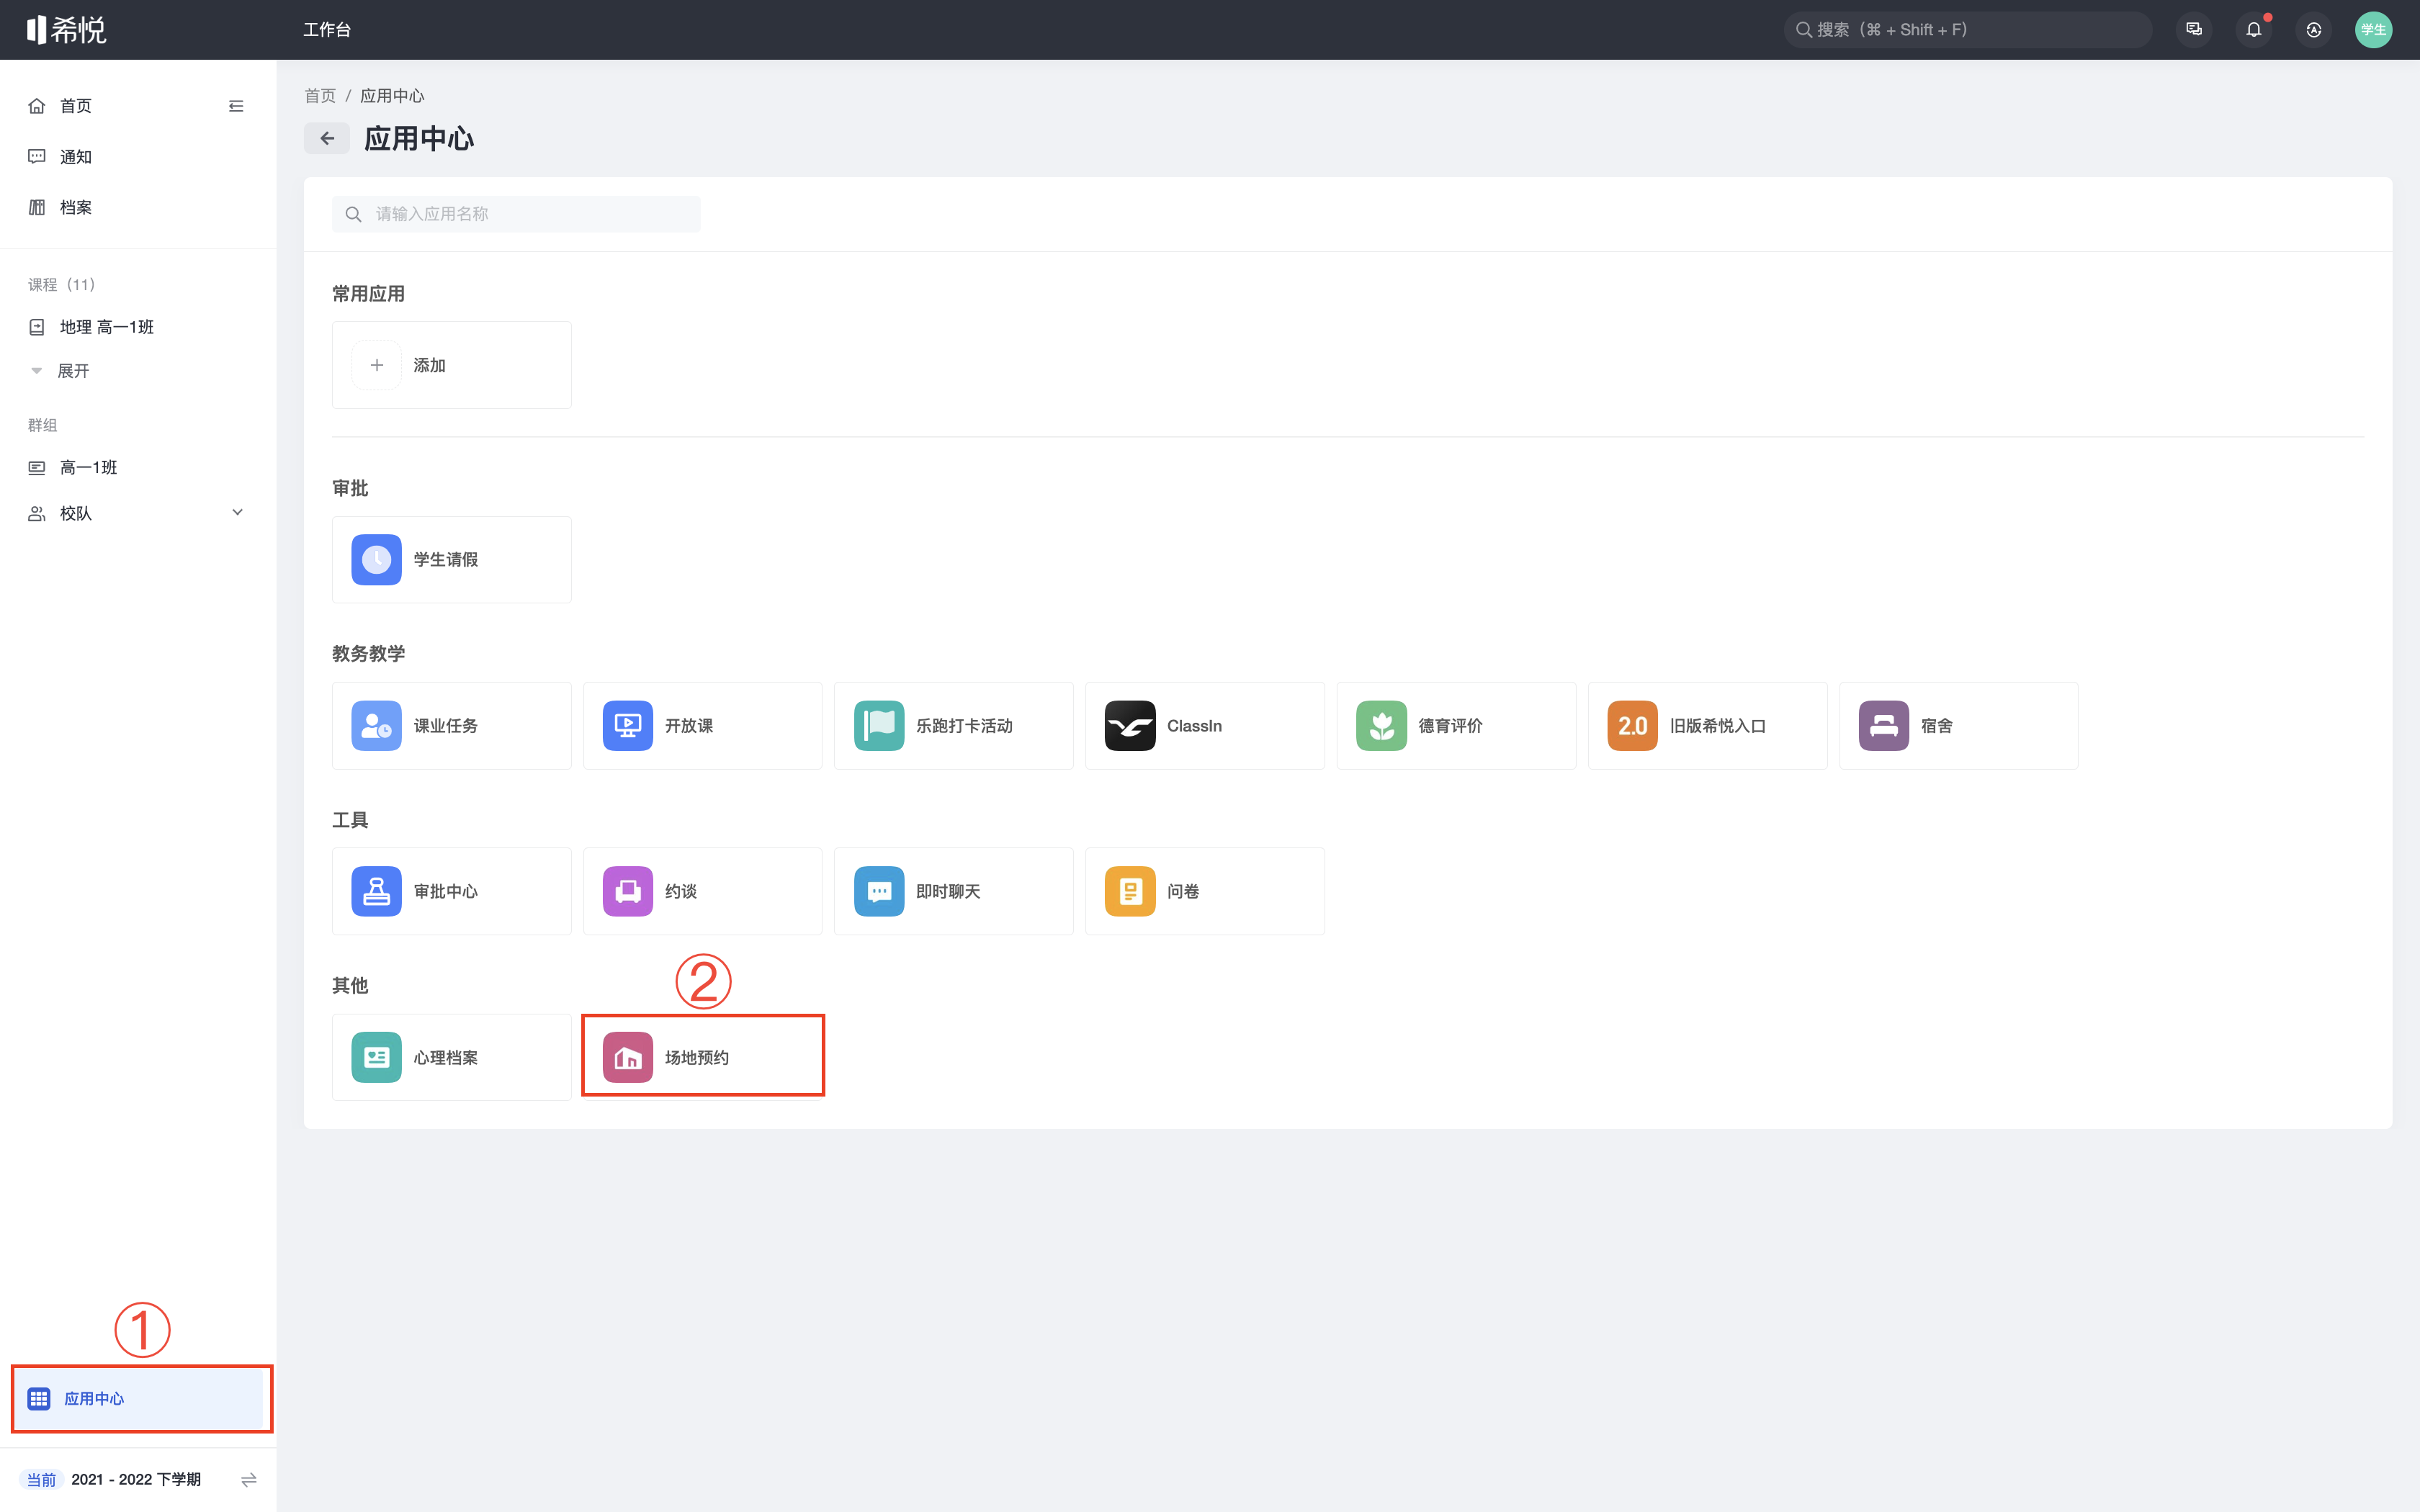This screenshot has width=2420, height=1512.
Task: Click the 审批中心 label text
Action: (446, 891)
